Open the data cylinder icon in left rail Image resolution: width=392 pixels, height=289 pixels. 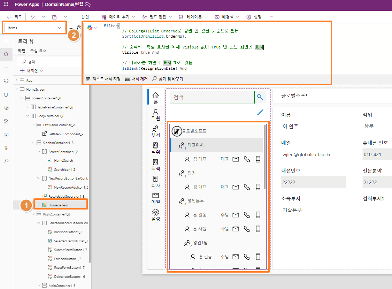pyautogui.click(x=6, y=94)
